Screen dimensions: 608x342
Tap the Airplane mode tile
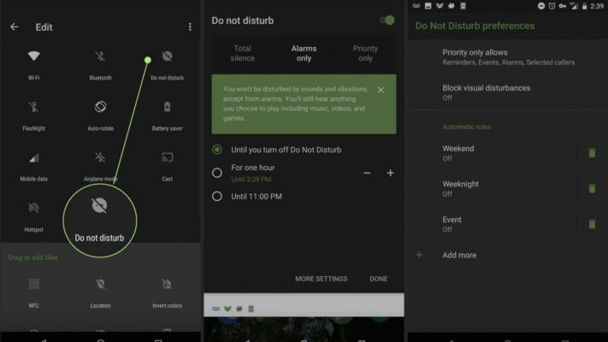[x=100, y=167]
